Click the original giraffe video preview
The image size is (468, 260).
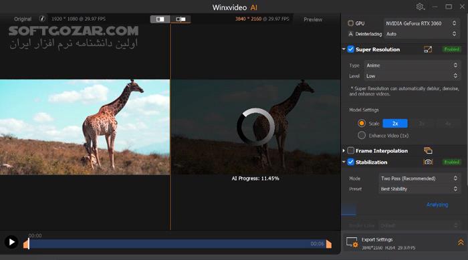[85, 127]
